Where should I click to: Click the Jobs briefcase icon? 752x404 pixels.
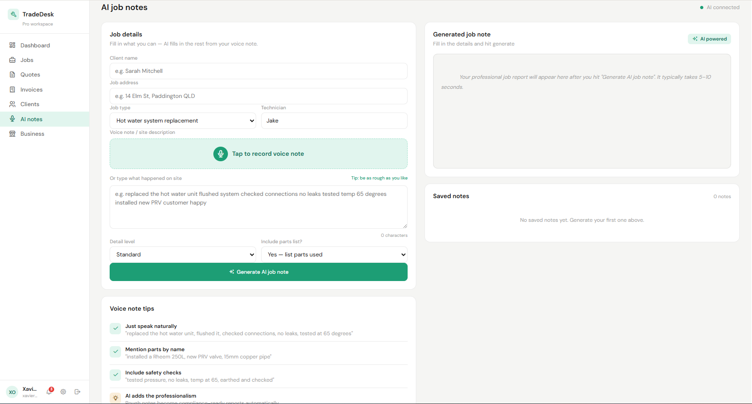[x=12, y=60]
